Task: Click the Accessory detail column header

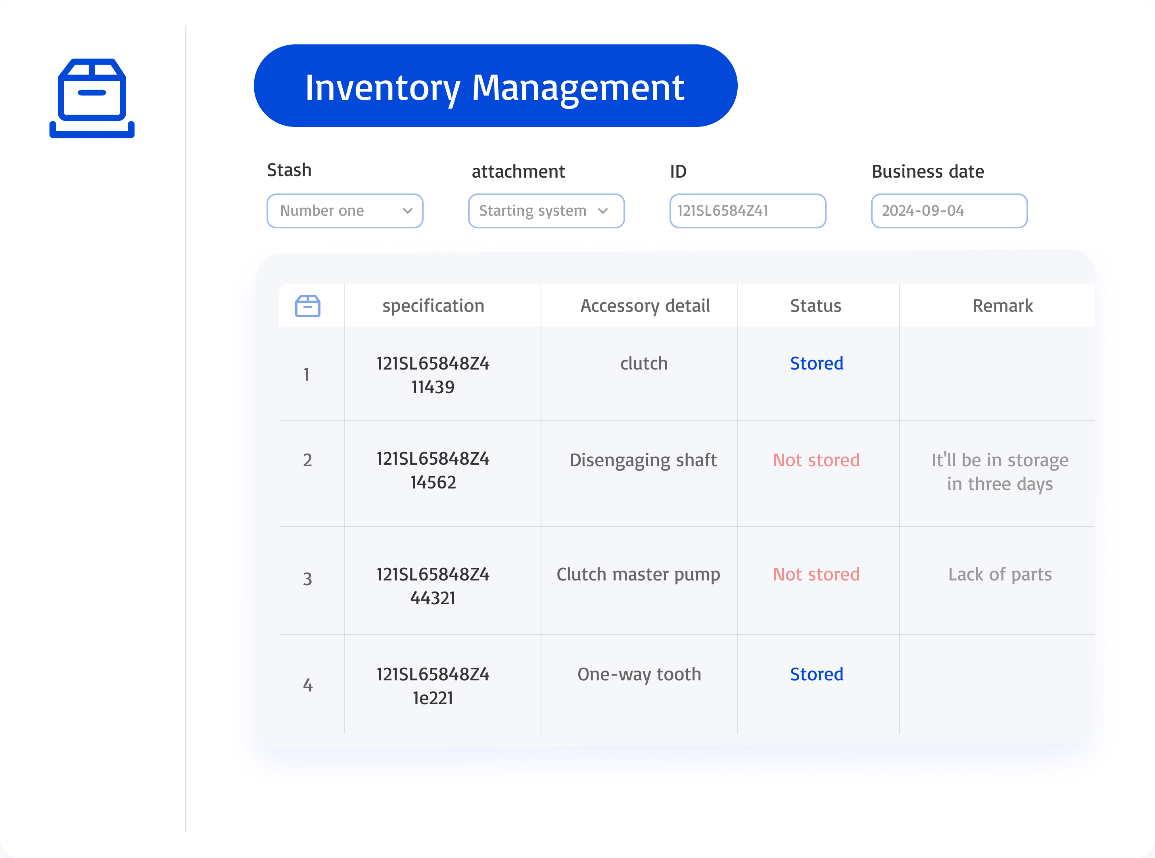Action: [x=645, y=306]
